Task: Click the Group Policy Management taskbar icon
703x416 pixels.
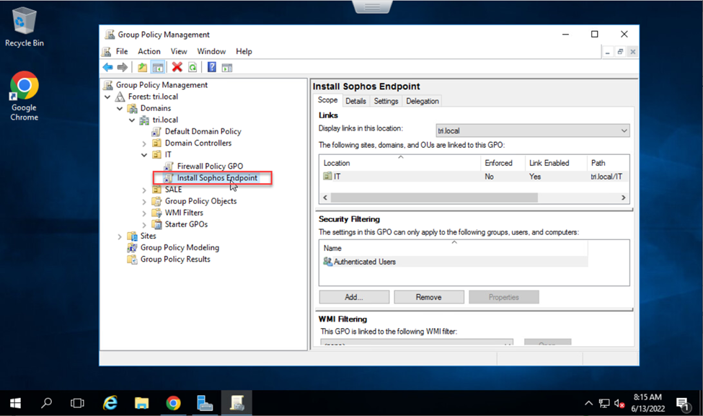Action: [236, 404]
